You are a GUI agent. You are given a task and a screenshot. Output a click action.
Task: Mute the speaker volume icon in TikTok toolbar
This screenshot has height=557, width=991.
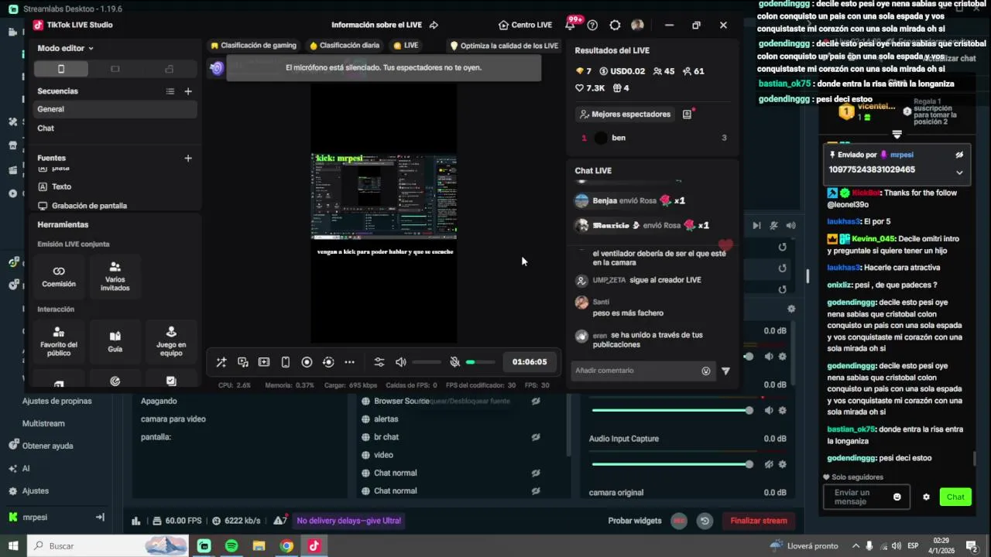click(x=400, y=362)
